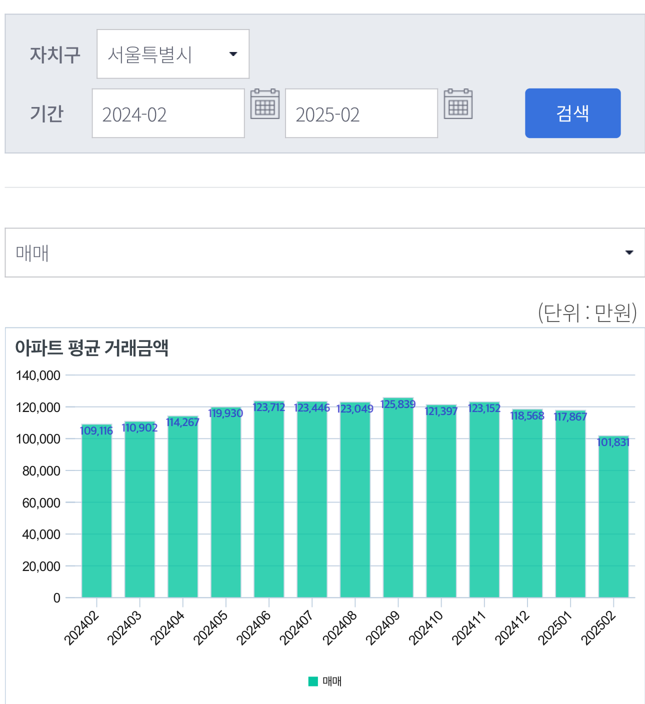Focus the start period field 2024-02
This screenshot has width=645, height=704.
coord(168,113)
